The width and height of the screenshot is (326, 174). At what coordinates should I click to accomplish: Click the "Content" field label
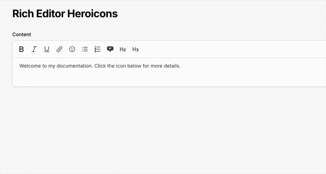(22, 35)
